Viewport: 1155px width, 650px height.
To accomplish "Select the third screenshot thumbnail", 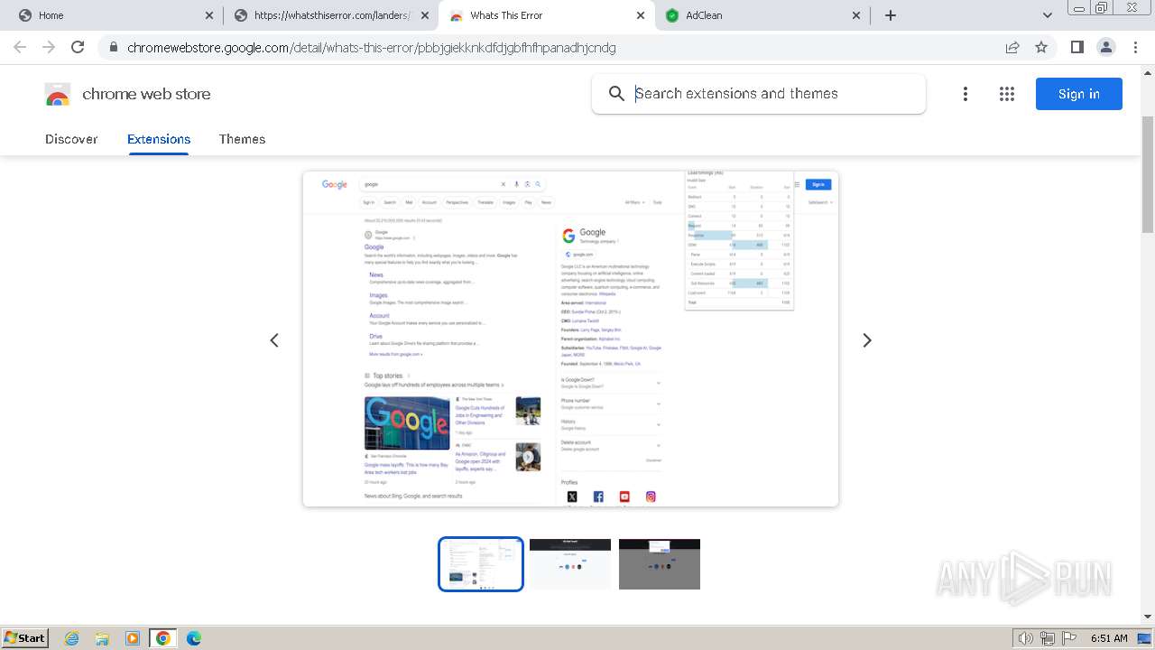I will pyautogui.click(x=660, y=564).
